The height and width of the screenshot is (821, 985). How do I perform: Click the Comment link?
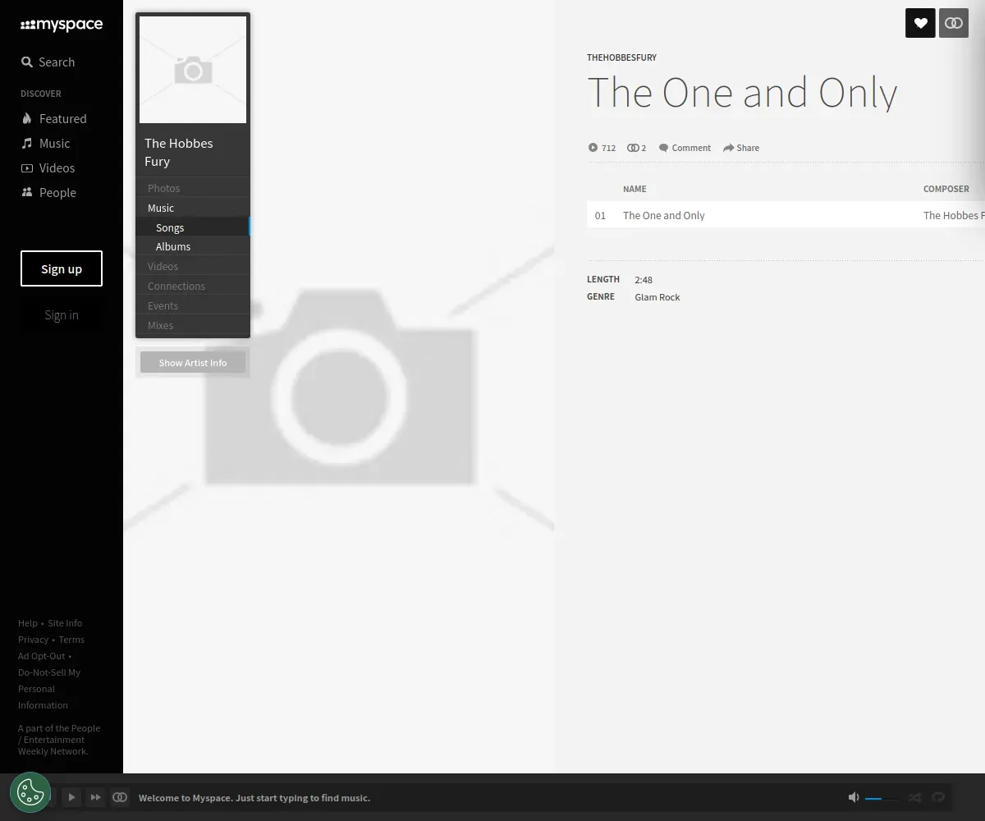[685, 148]
